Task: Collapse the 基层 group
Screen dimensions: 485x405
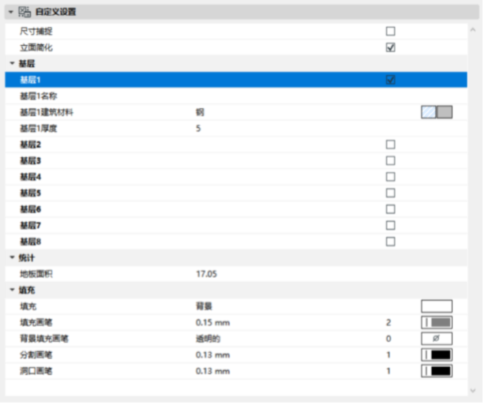Action: 12,63
